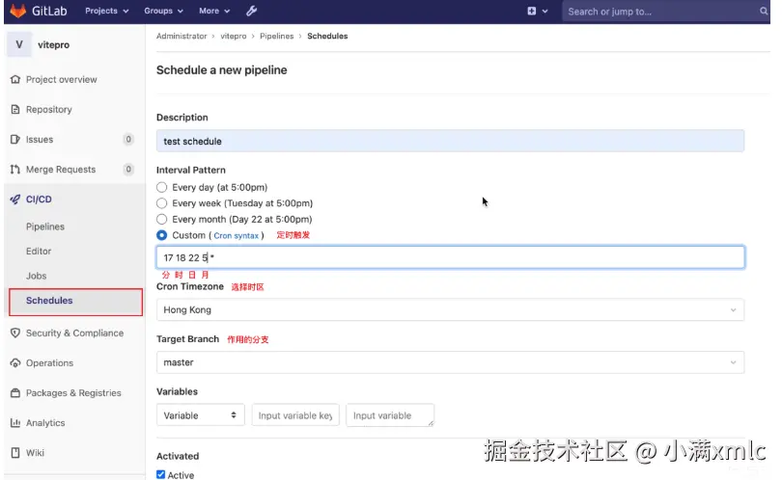
Task: Open the More dropdown menu
Action: 214,11
